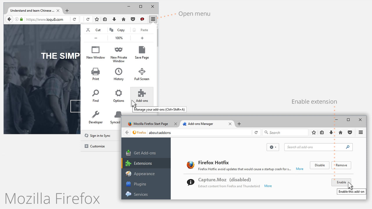Select Plugins in the Add-ons sidebar
Image resolution: width=372 pixels, height=209 pixels.
pos(139,184)
